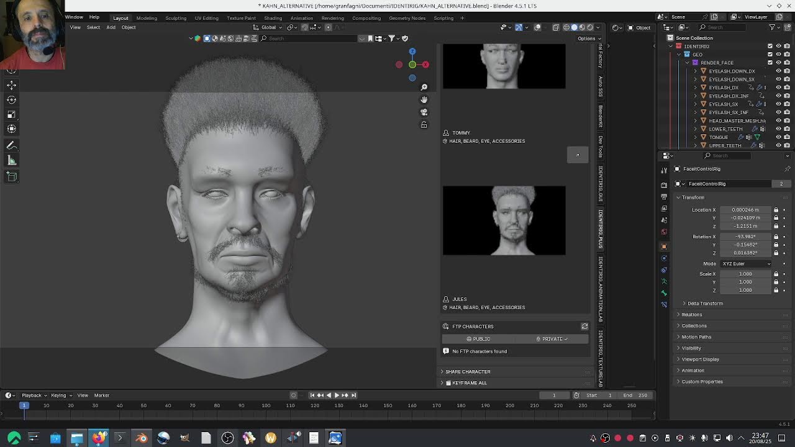The width and height of the screenshot is (795, 447).
Task: Click the JULES character thumbnail
Action: click(x=504, y=220)
